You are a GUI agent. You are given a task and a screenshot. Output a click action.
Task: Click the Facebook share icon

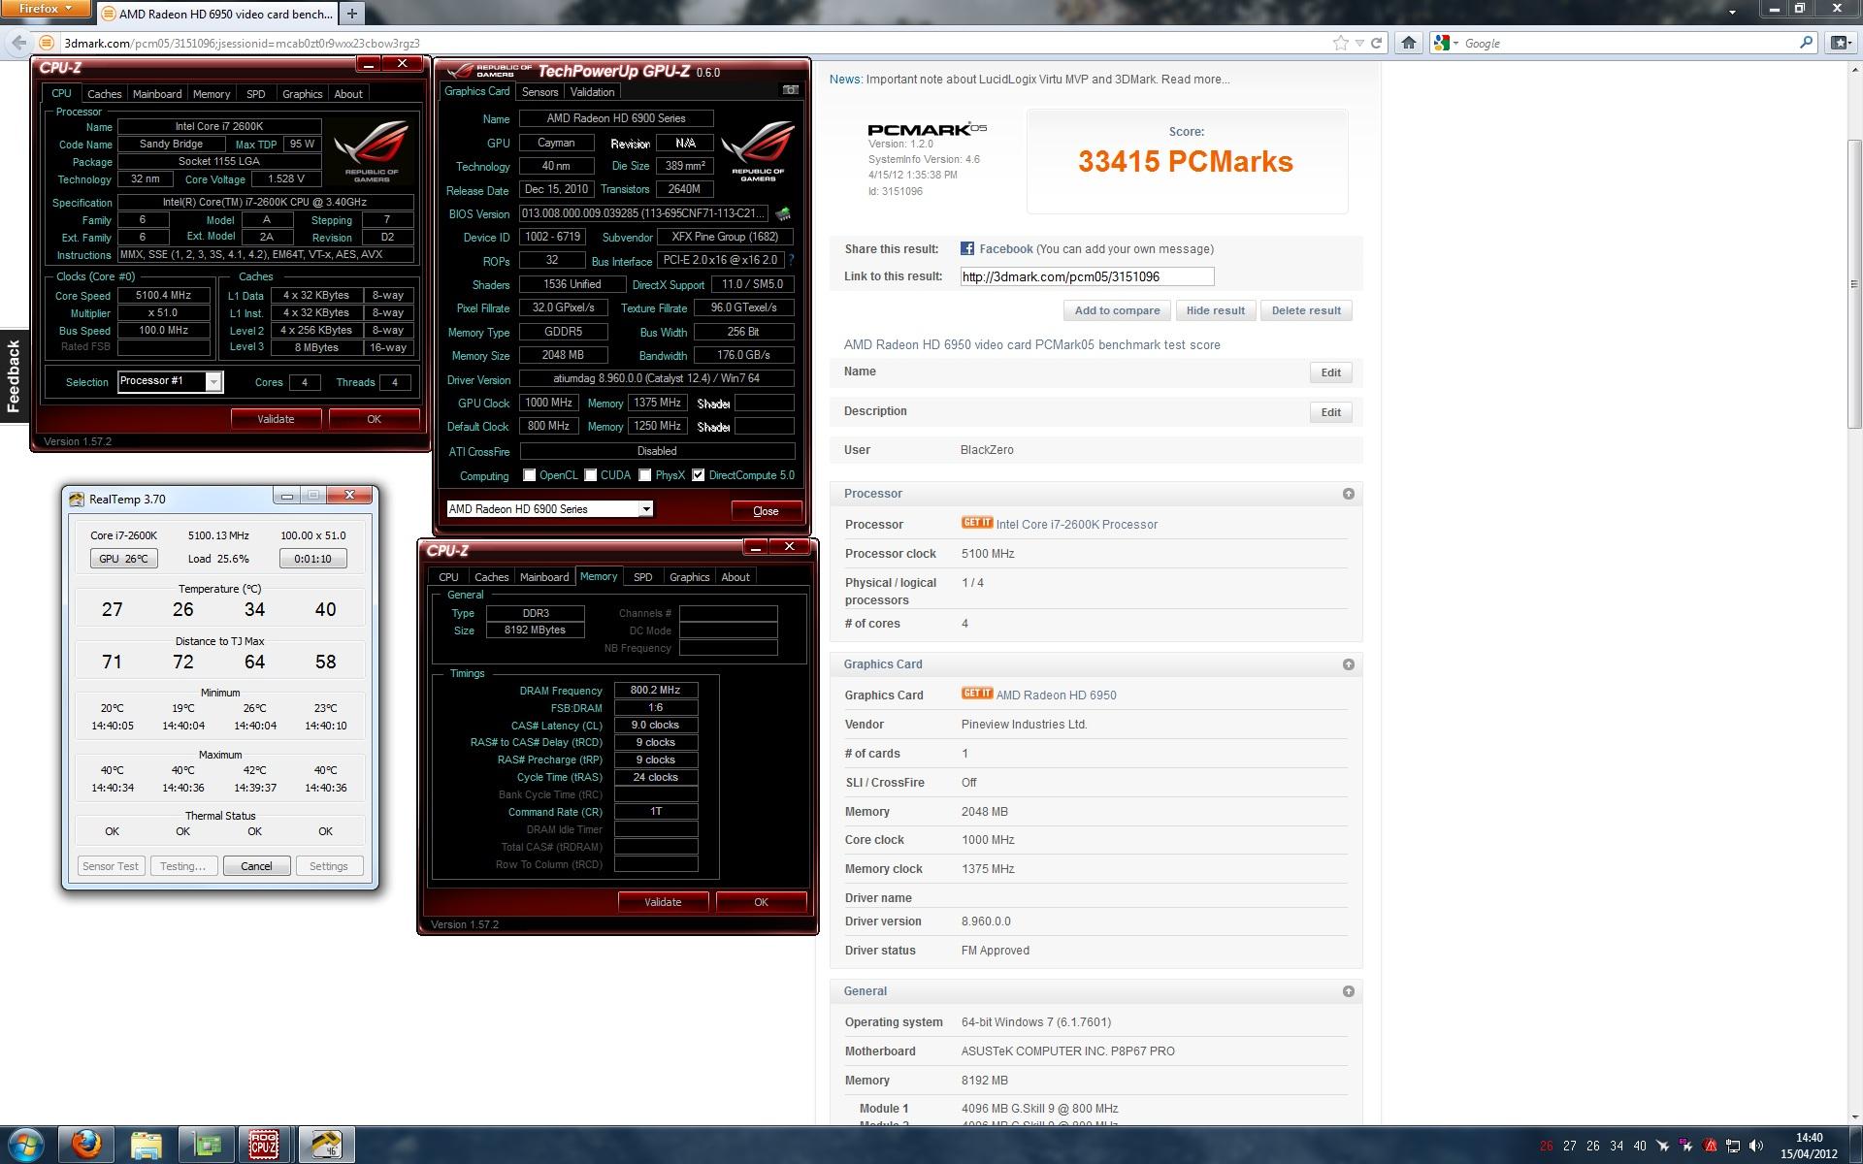pos(967,249)
